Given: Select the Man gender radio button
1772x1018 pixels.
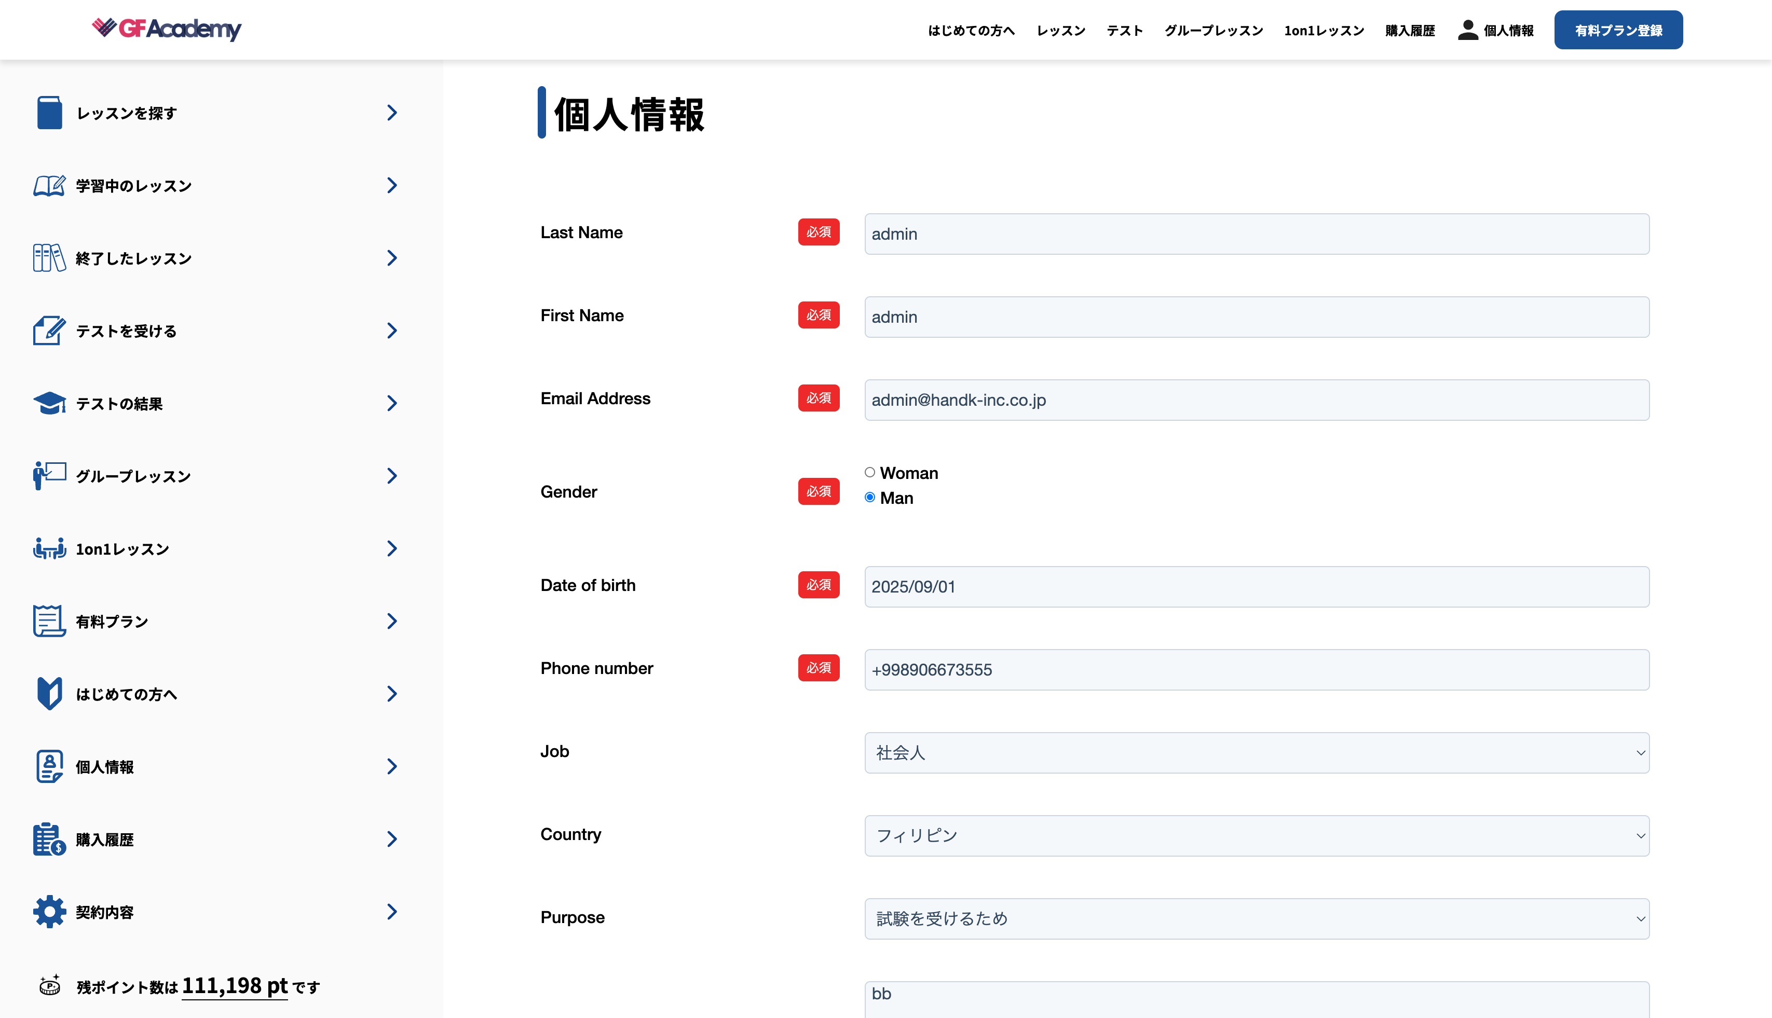Looking at the screenshot, I should 870,497.
